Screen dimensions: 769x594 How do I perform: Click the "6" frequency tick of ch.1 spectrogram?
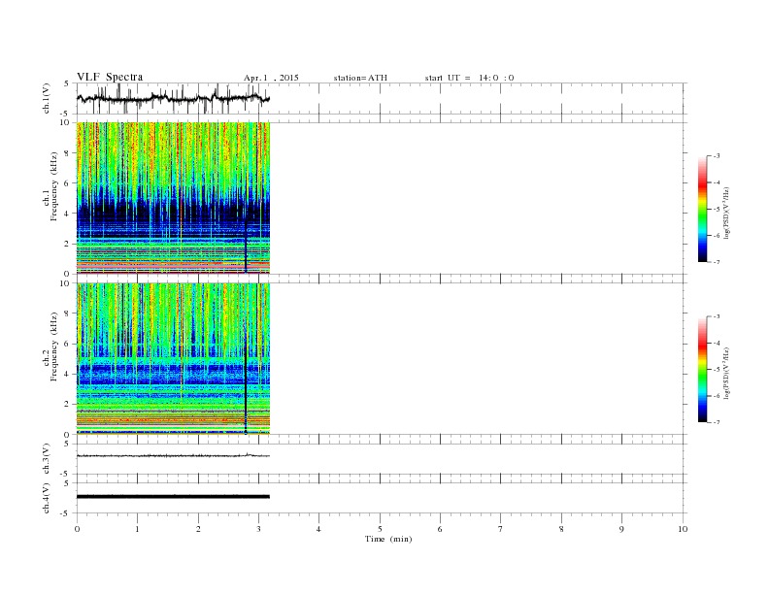pyautogui.click(x=67, y=182)
